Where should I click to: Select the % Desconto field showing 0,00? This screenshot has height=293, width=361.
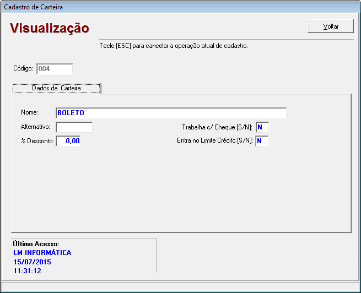[x=68, y=141]
